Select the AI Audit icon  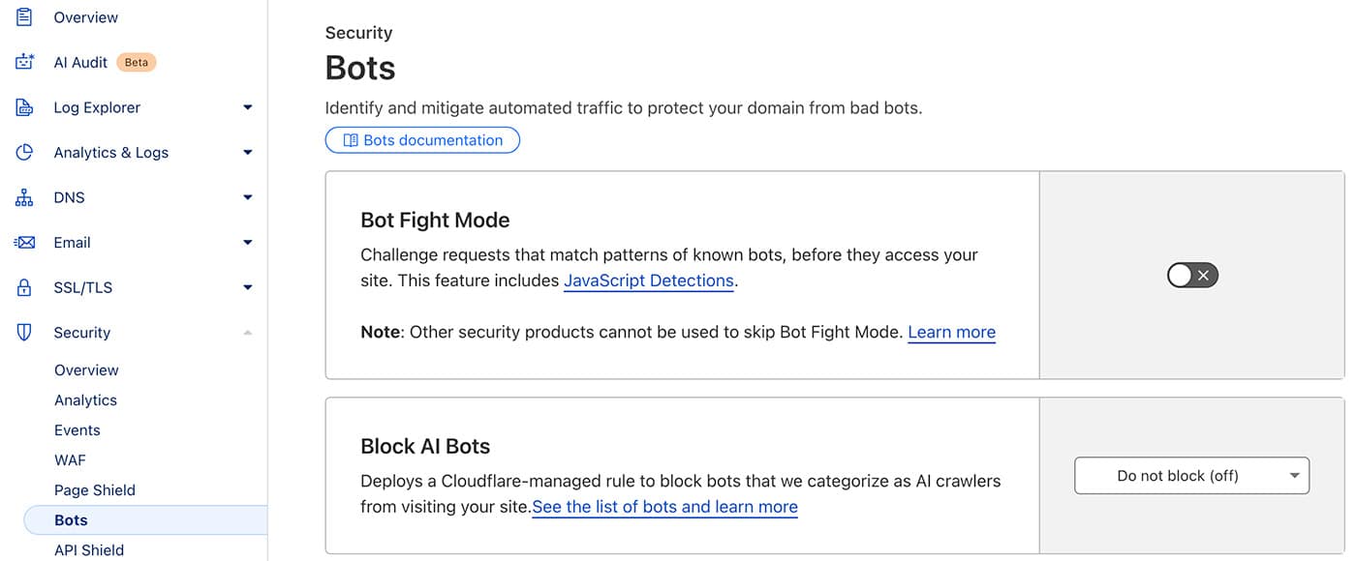click(x=24, y=61)
